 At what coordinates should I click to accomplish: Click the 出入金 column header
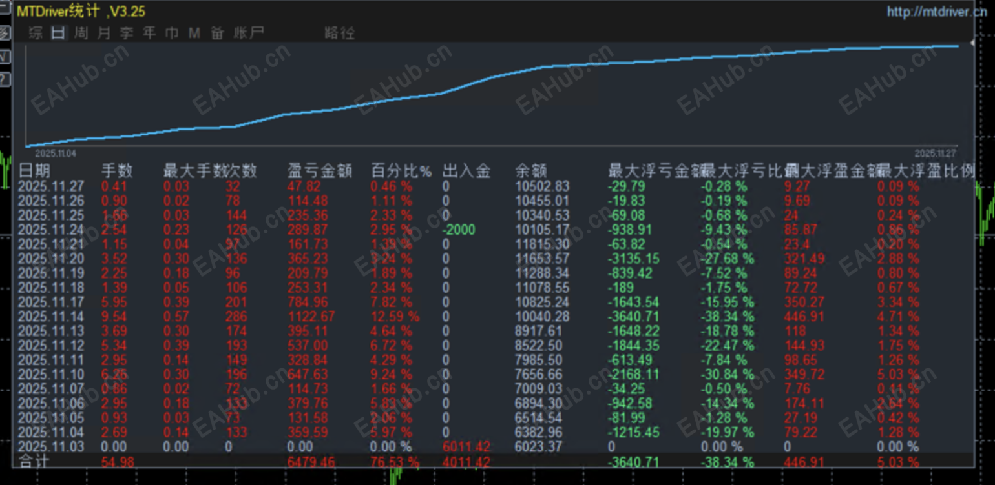[466, 171]
